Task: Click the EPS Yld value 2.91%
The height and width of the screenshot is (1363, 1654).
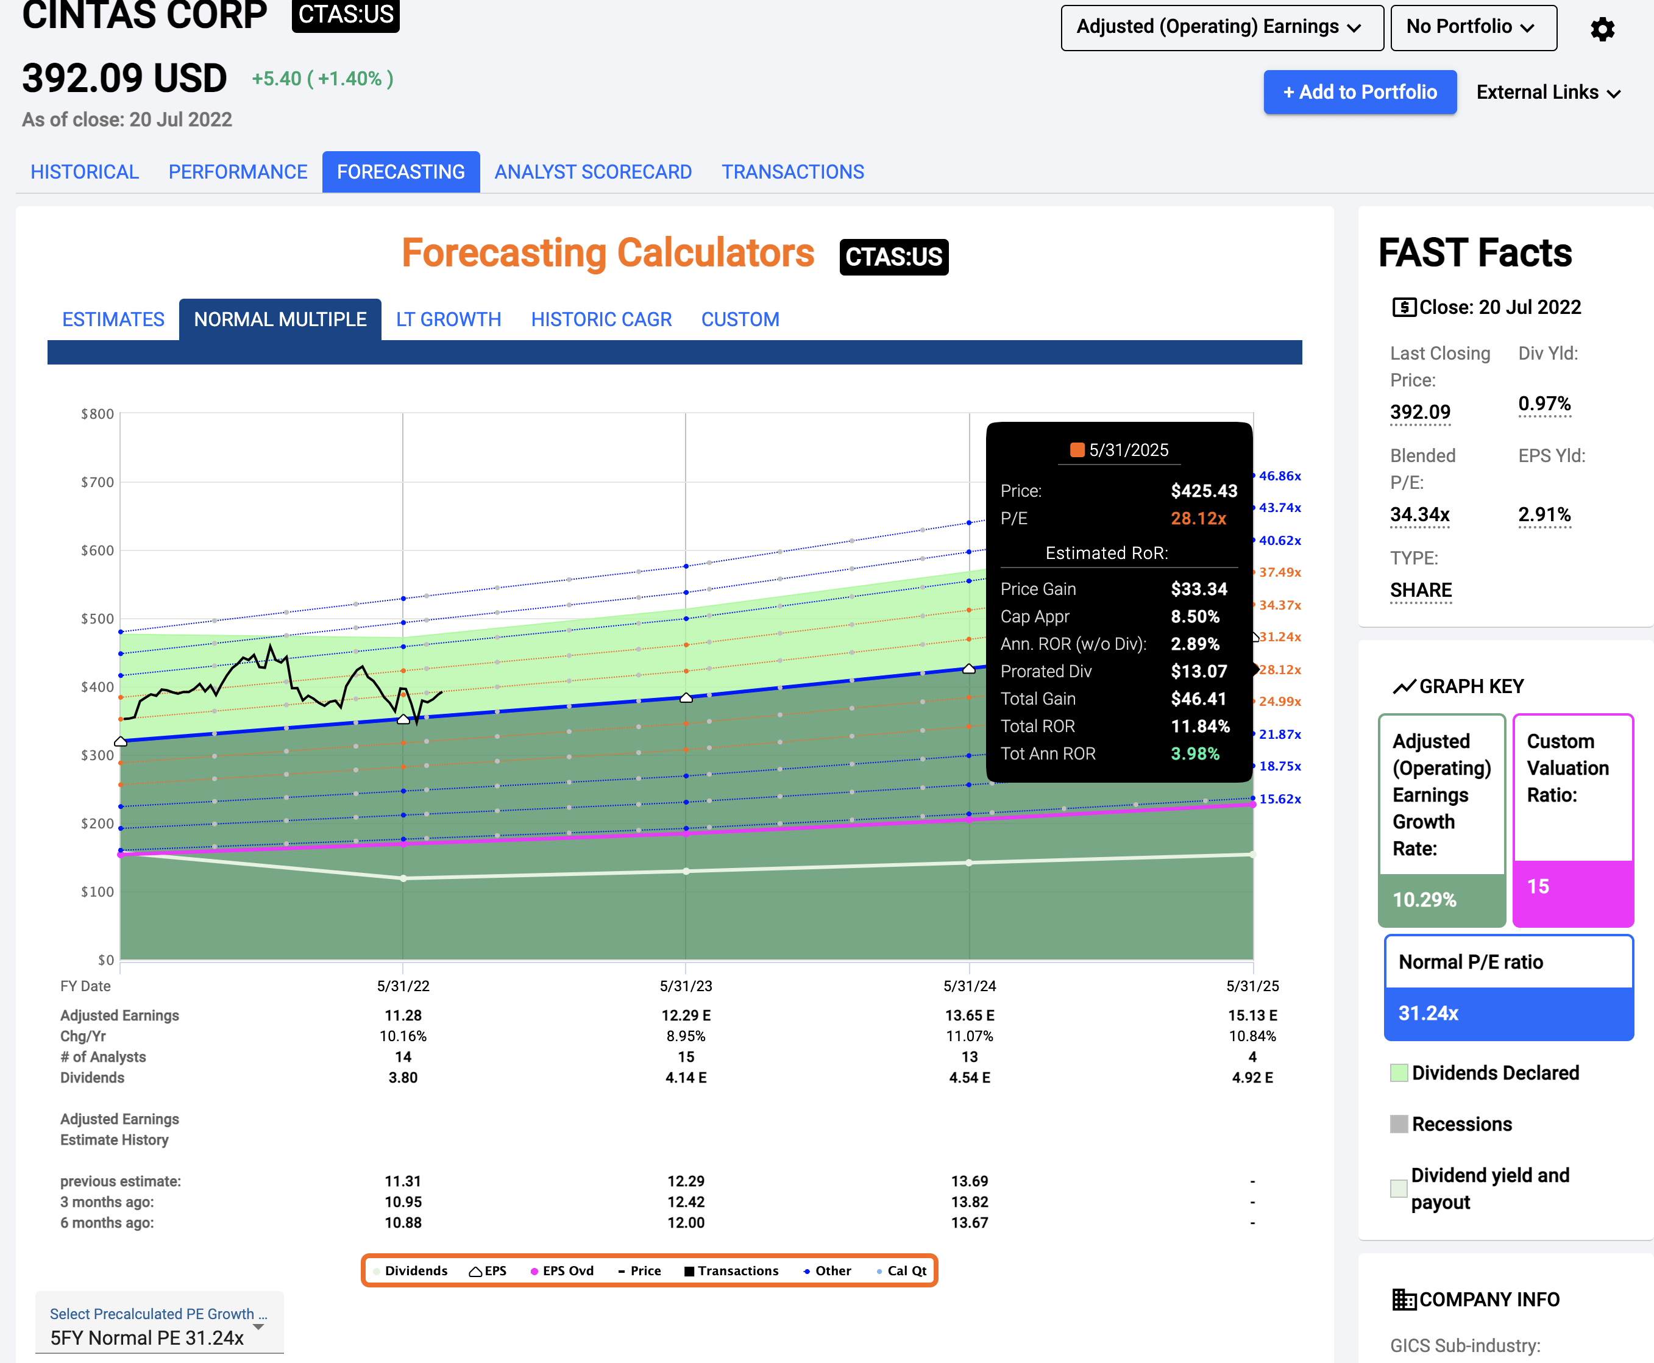Action: click(x=1544, y=515)
